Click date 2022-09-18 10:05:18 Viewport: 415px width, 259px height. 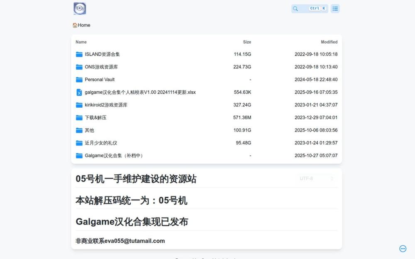316,54
